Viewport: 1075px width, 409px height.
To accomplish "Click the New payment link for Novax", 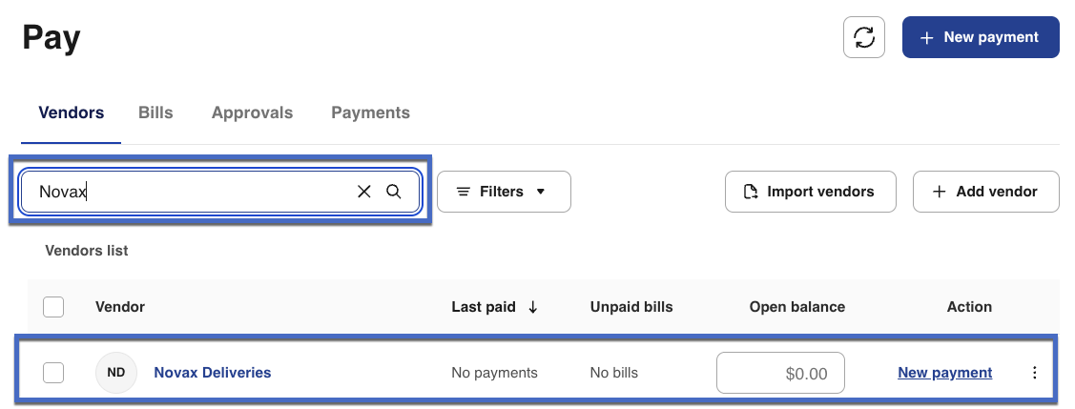I will [944, 373].
